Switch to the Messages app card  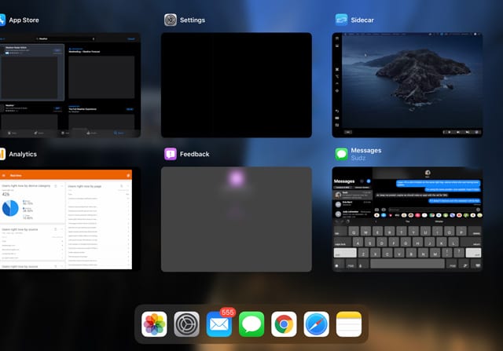pos(407,219)
